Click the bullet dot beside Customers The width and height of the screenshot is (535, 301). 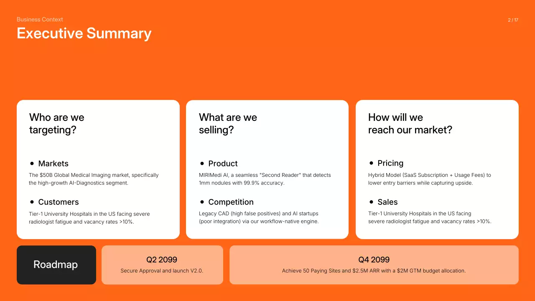point(32,202)
